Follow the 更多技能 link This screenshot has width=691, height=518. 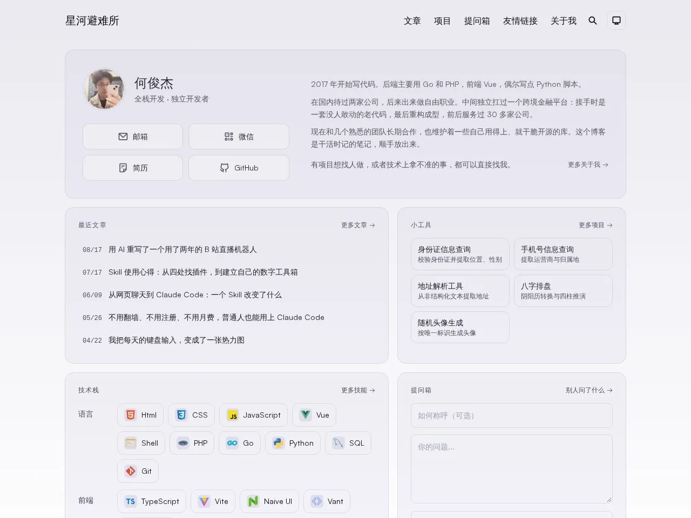358,390
